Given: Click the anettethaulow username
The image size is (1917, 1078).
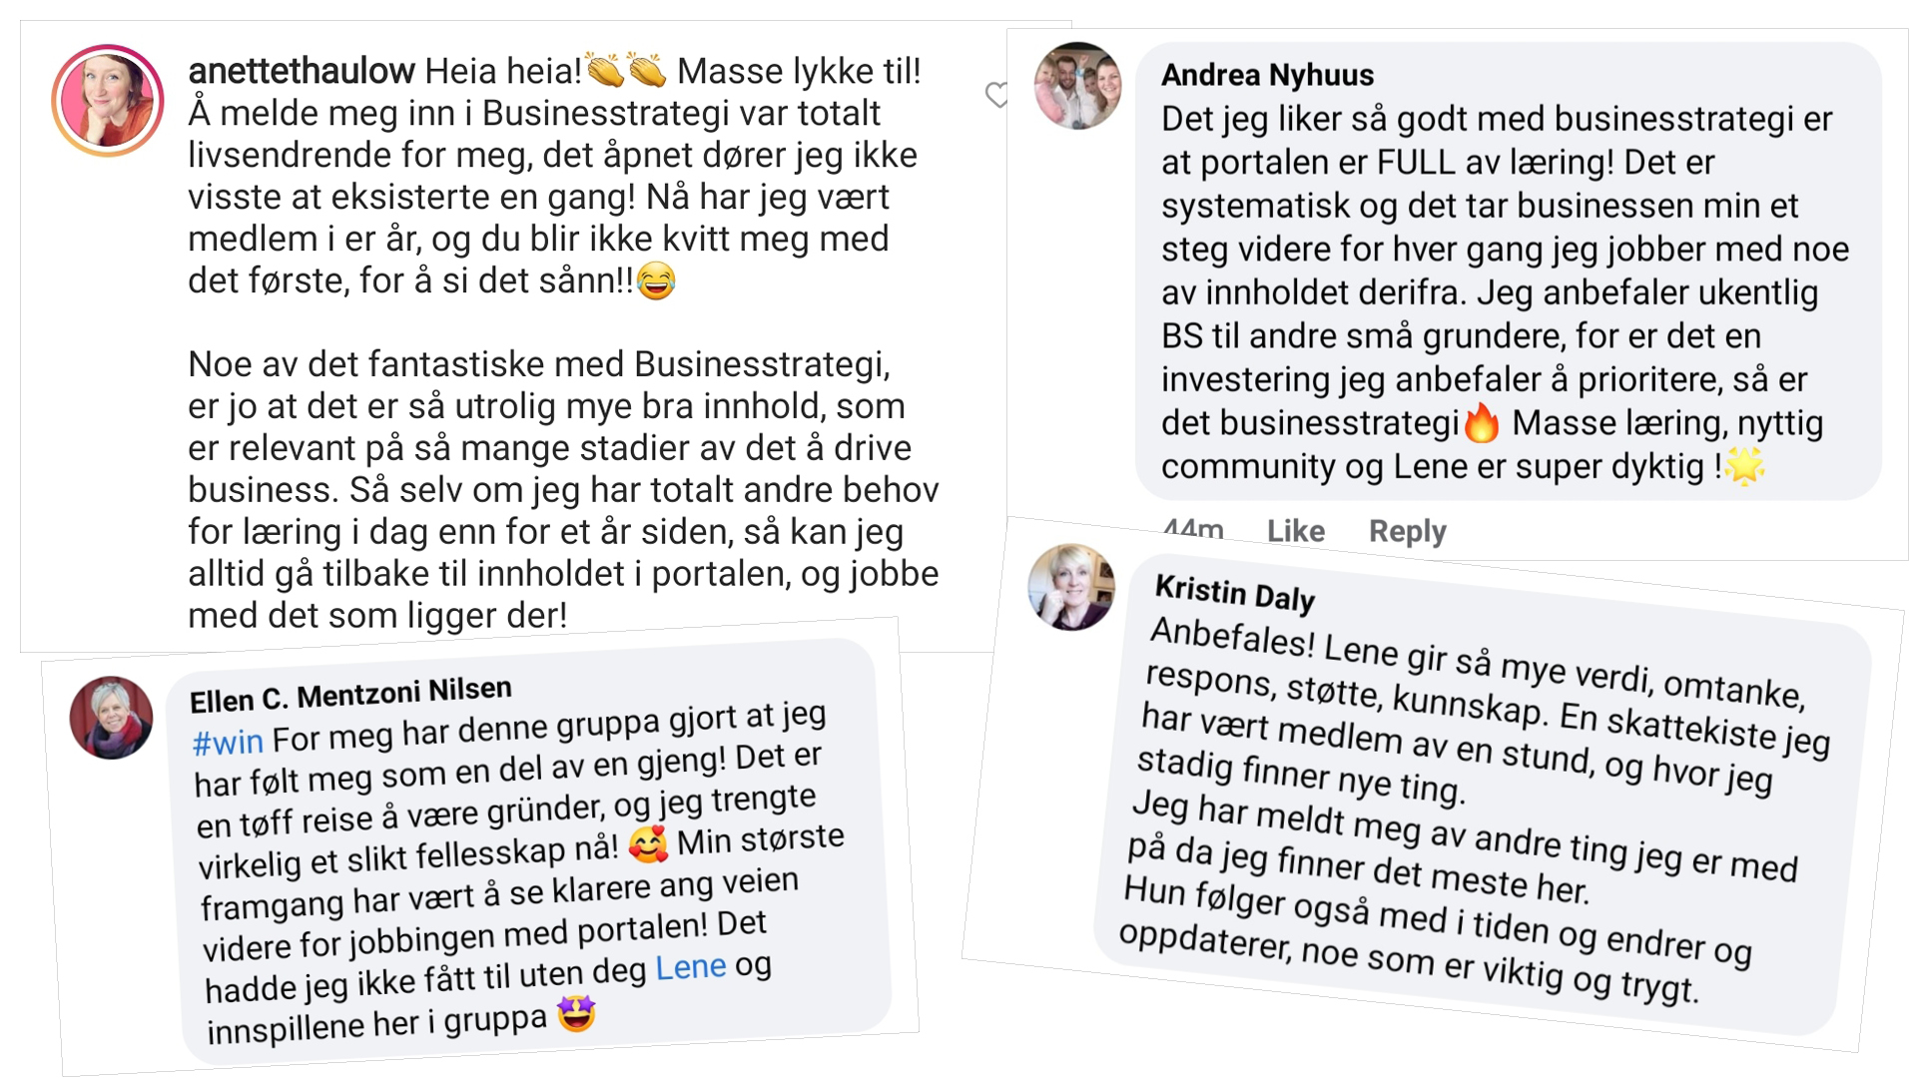Looking at the screenshot, I should 302,71.
